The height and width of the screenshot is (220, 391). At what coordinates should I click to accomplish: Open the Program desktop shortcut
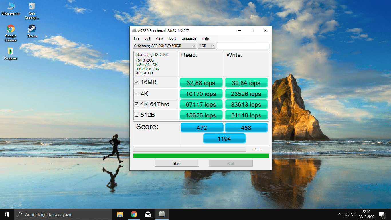click(11, 54)
